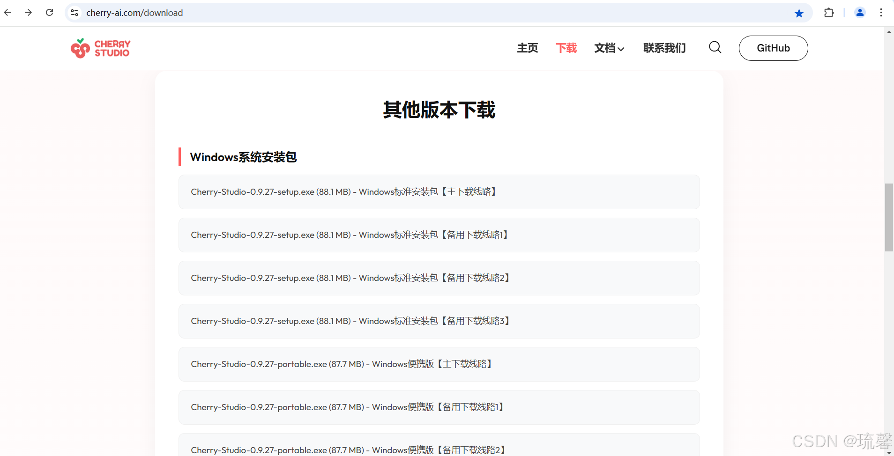Open the 联系我们 nav item
The width and height of the screenshot is (894, 456).
click(664, 48)
